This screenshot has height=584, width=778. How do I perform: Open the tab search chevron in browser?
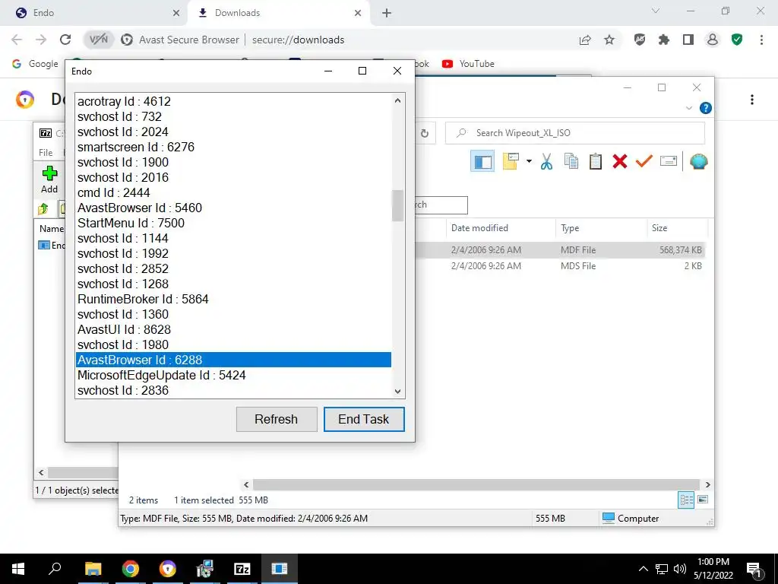tap(655, 11)
